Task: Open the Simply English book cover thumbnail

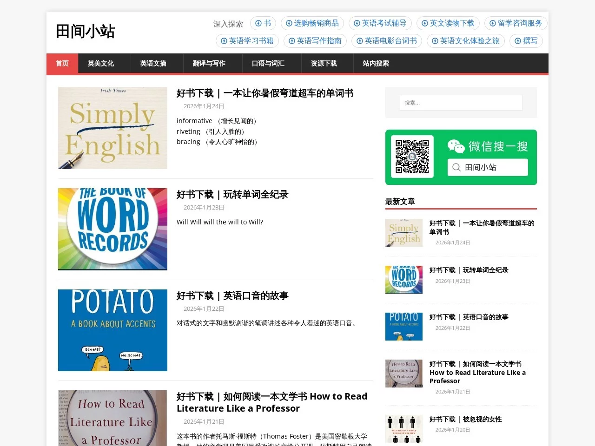Action: coord(112,128)
